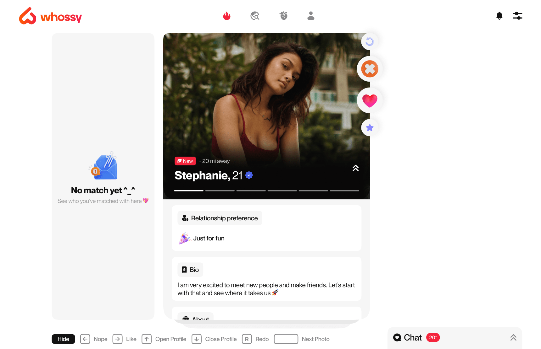Image resolution: width=541 pixels, height=349 pixels.
Task: Click the purple star super like button
Action: tap(370, 128)
